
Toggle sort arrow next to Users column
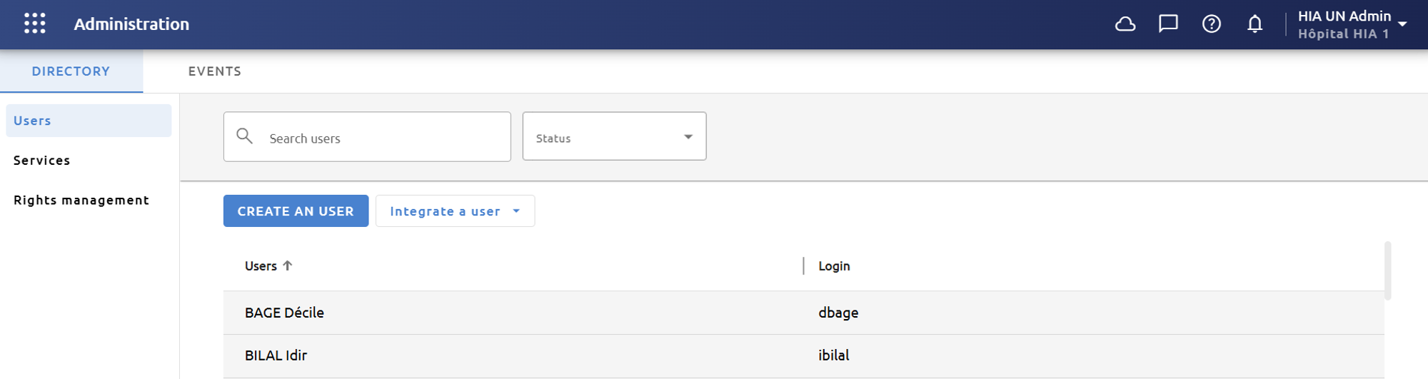tap(288, 266)
